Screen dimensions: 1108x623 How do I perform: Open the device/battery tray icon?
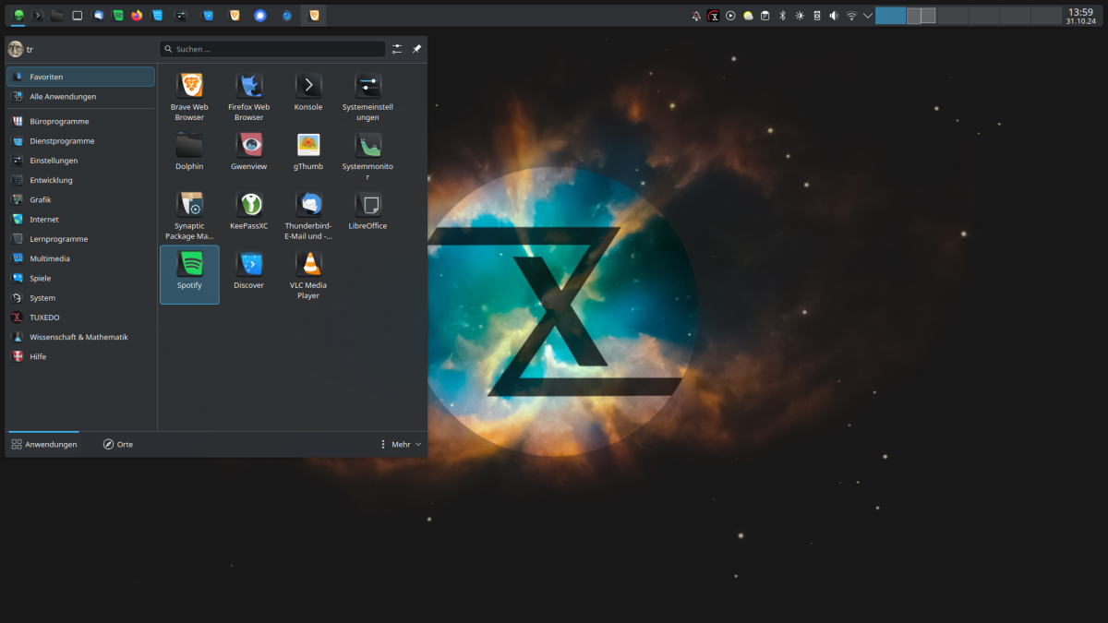817,16
